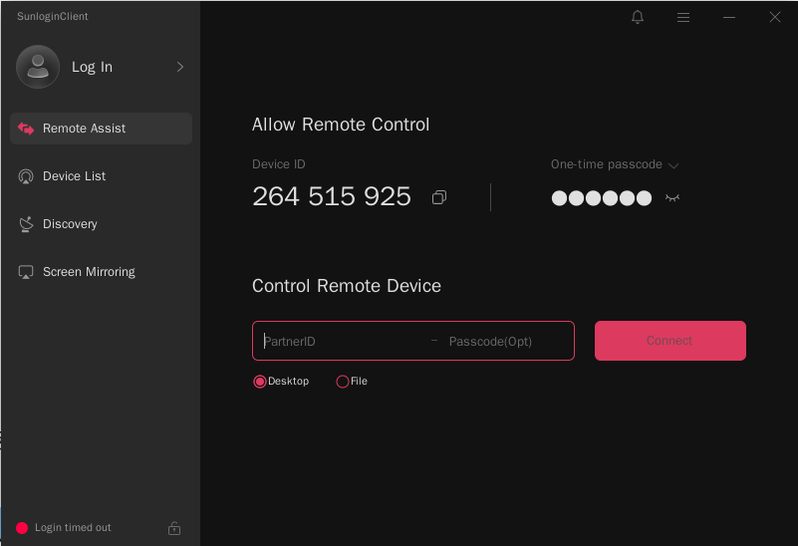Show the hidden one-time passcode
798x546 pixels.
(672, 198)
